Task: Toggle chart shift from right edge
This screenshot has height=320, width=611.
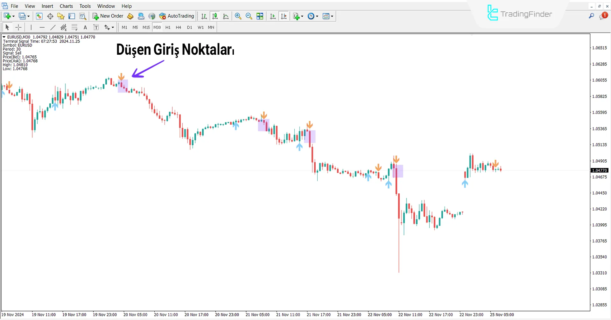Action: (x=284, y=16)
